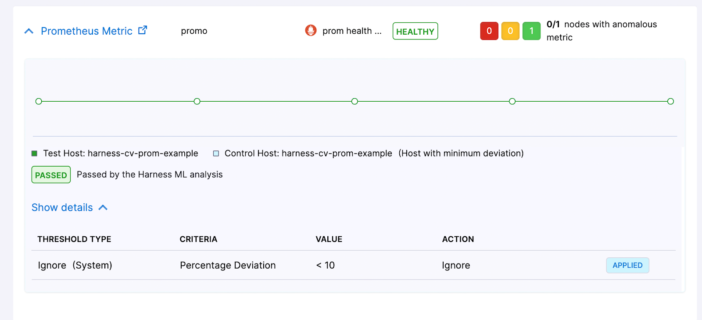Click the 'promo' text in the header row

(x=194, y=31)
